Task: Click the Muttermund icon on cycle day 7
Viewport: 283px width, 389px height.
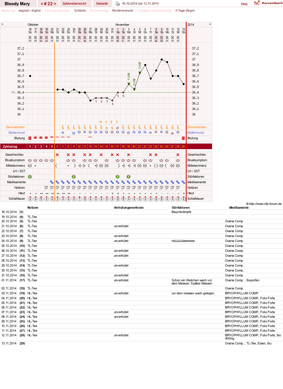Action: coord(63,133)
